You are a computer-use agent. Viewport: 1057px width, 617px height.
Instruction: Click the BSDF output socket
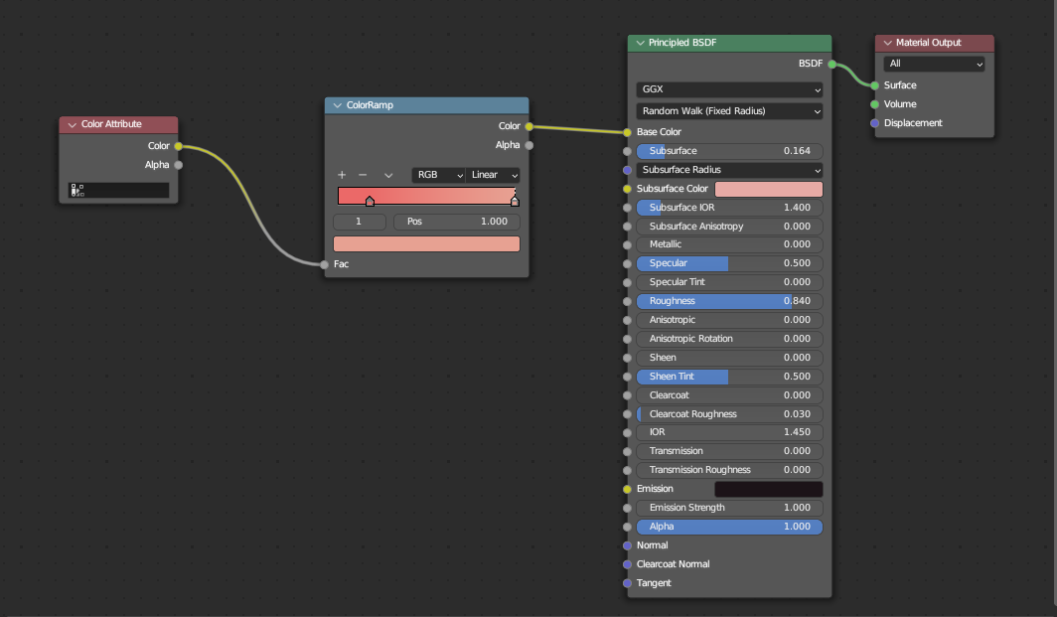tap(831, 64)
